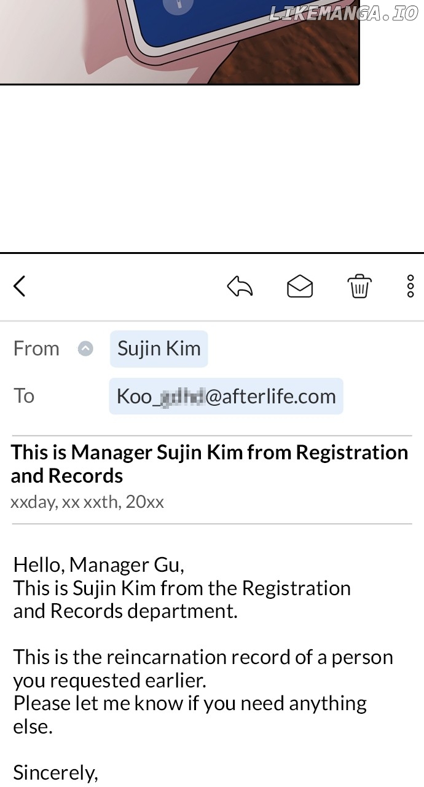424x787 pixels.
Task: Click the LIKEMANGA.IO watermark
Action: click(x=343, y=14)
